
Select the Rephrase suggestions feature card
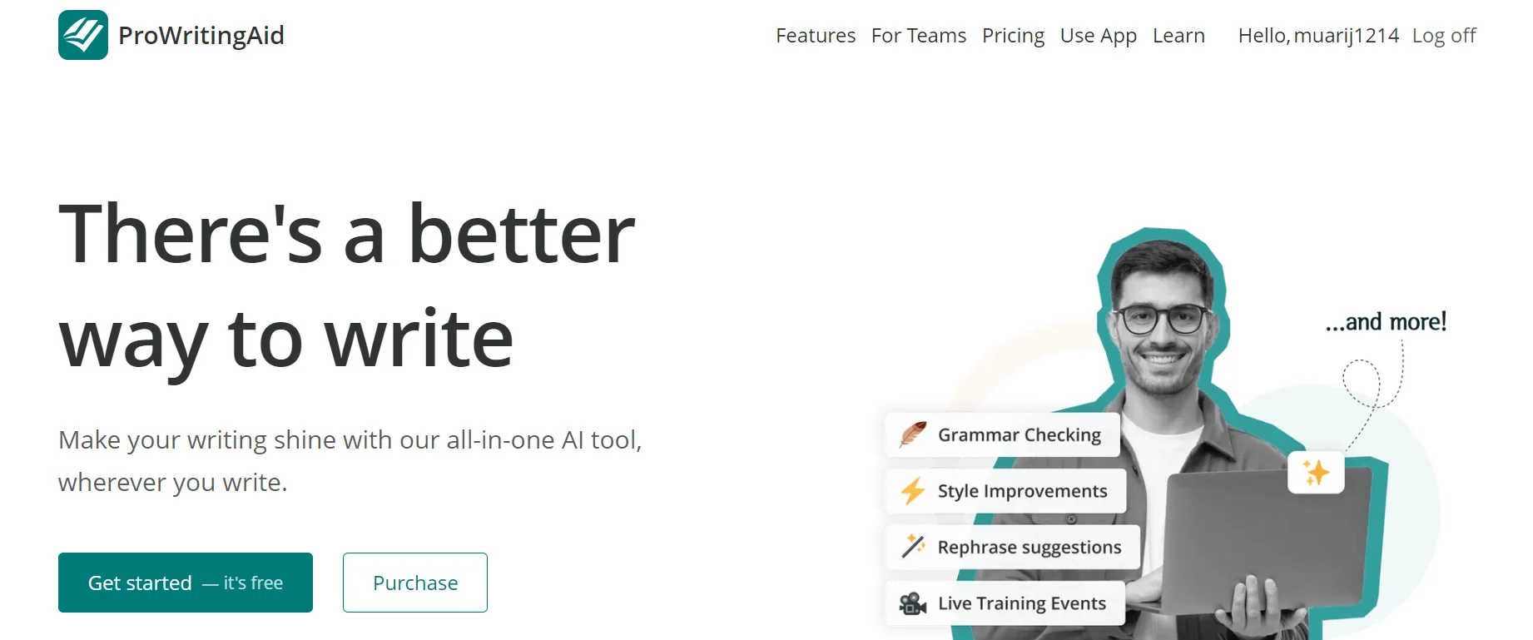click(1012, 547)
